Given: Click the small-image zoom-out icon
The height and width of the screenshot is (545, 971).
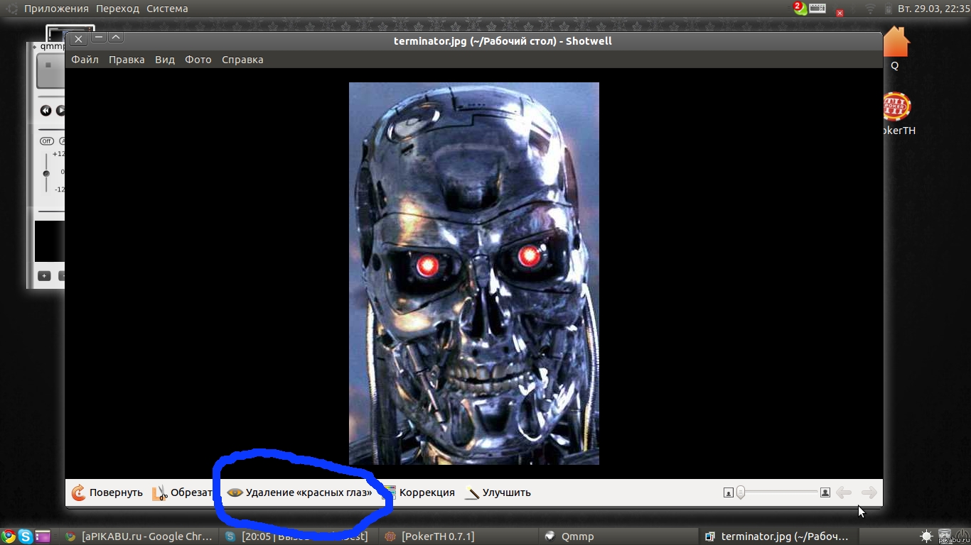Looking at the screenshot, I should [x=728, y=492].
